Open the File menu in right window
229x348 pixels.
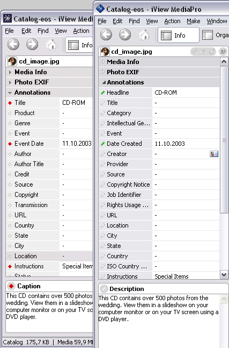coord(102,21)
